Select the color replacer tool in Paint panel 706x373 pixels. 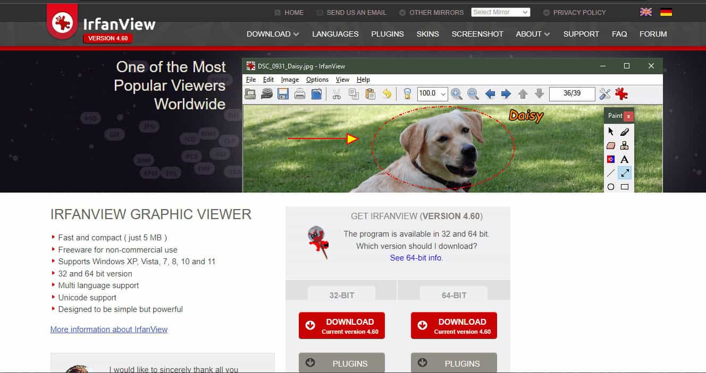pos(611,159)
